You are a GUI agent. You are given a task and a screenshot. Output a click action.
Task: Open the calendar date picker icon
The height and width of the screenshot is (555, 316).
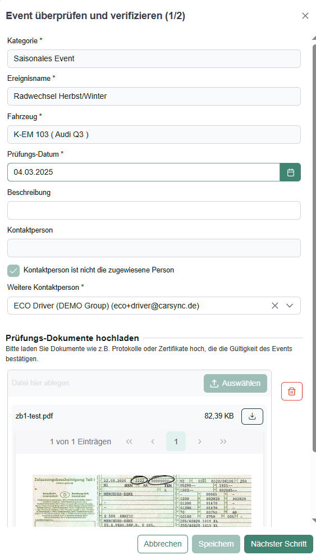(x=290, y=172)
